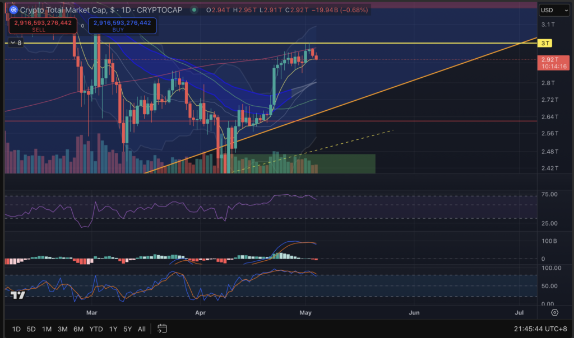Click the 3.1T price axis label
The width and height of the screenshot is (574, 338).
point(548,25)
